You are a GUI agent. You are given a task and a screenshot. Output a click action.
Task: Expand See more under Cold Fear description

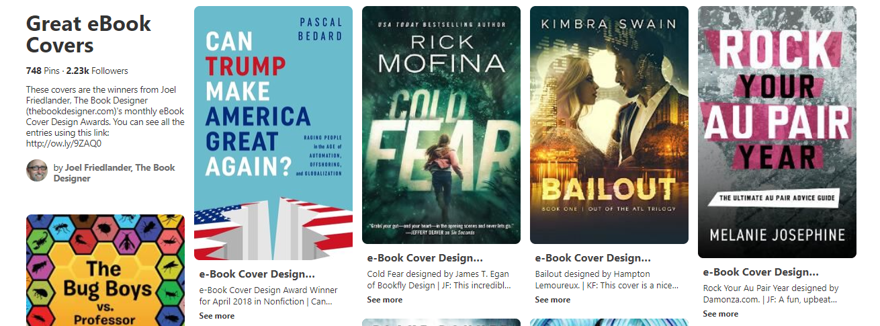pos(385,300)
